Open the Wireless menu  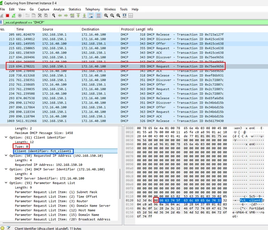110,9
